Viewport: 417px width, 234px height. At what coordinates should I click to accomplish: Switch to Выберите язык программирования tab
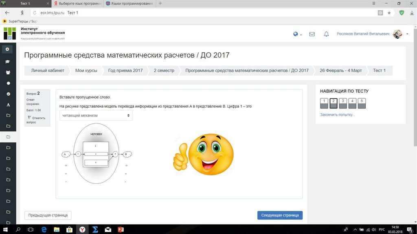77,3
